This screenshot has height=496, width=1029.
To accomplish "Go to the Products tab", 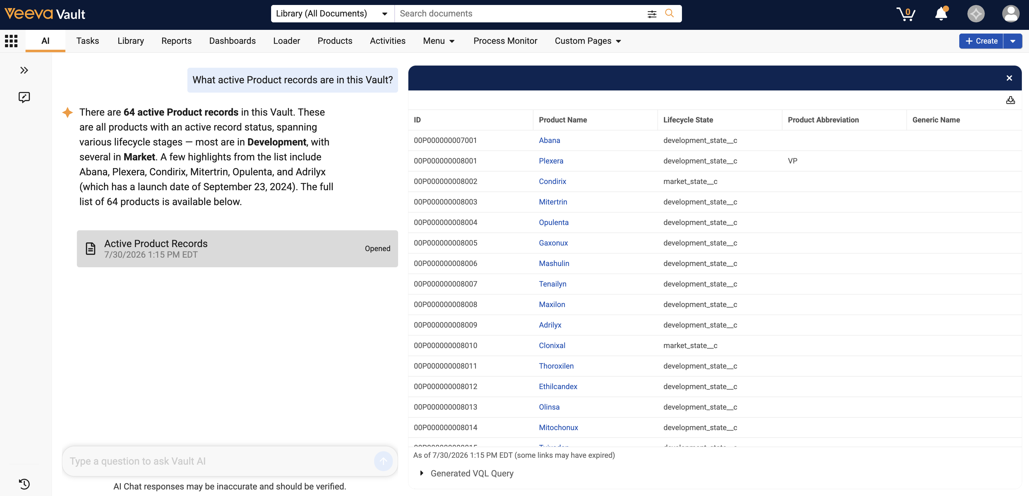I will point(335,41).
